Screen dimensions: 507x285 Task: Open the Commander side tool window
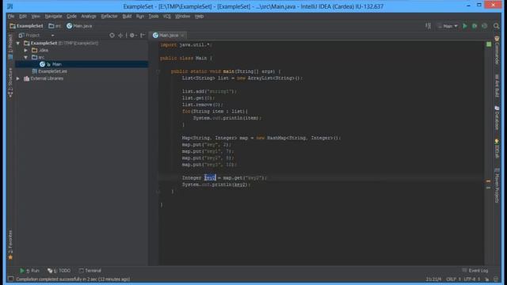pyautogui.click(x=497, y=50)
